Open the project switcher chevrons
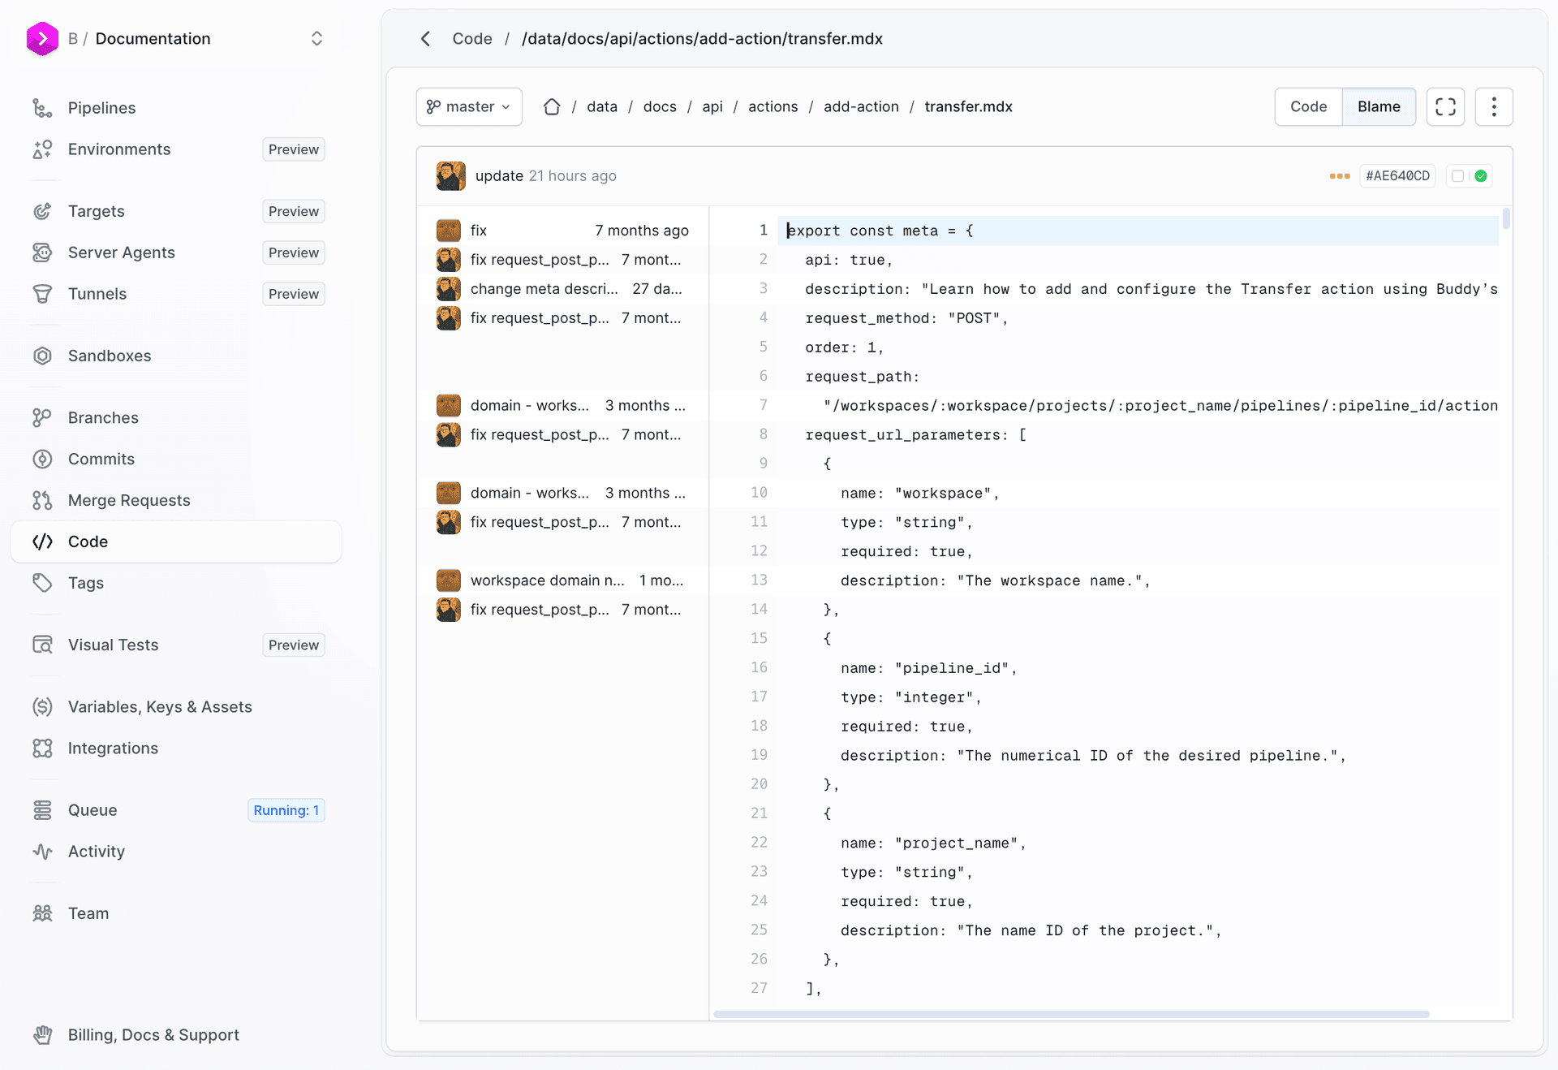Screen dimensions: 1558x1070 pyautogui.click(x=316, y=38)
